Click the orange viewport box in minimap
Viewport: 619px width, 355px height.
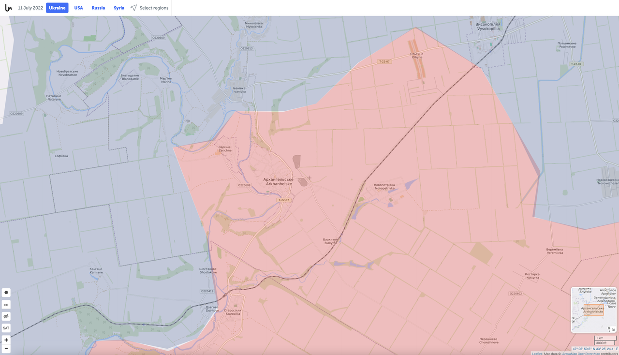pyautogui.click(x=593, y=310)
